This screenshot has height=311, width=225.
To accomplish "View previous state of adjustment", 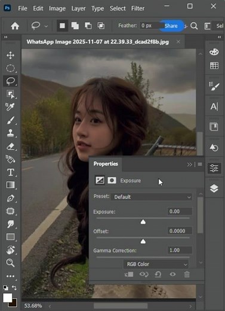I will pyautogui.click(x=144, y=275).
